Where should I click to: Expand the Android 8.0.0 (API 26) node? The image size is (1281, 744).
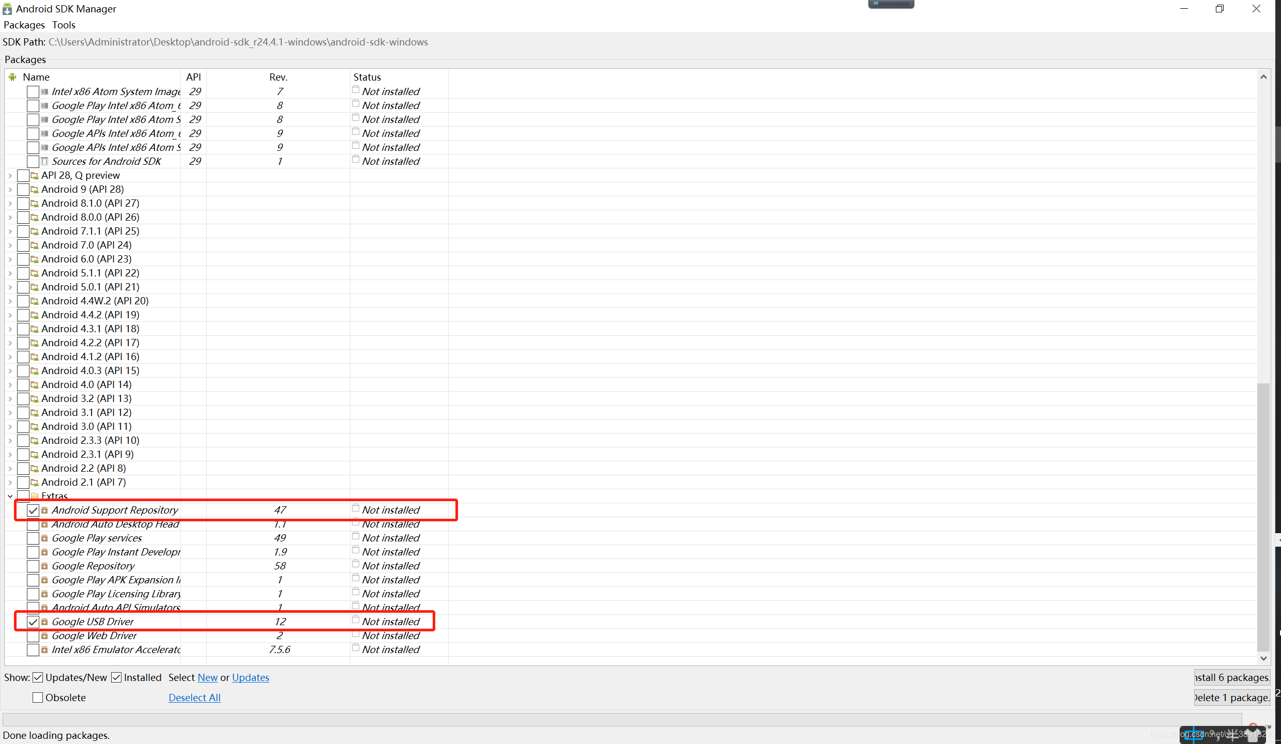tap(10, 218)
